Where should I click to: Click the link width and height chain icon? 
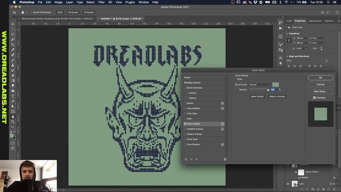click(289, 41)
